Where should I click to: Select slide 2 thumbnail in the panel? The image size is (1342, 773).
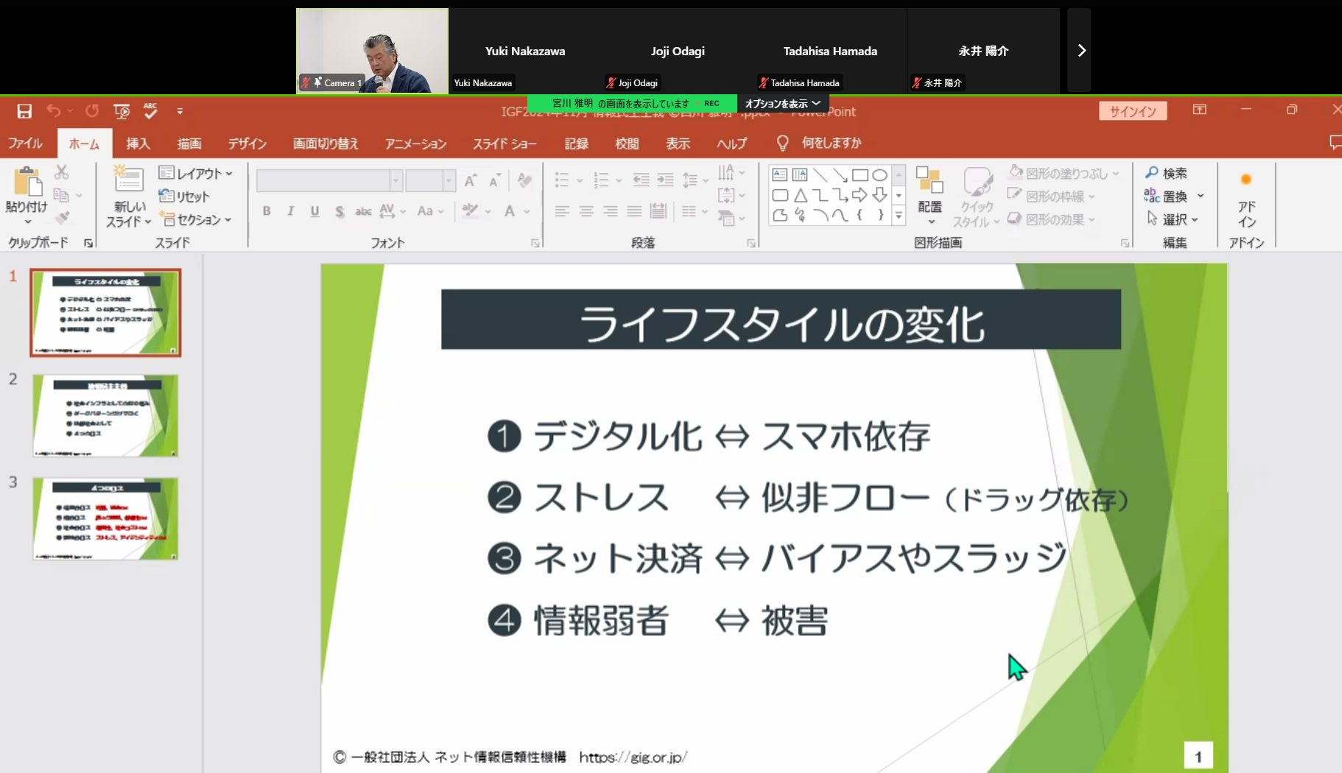(x=105, y=416)
